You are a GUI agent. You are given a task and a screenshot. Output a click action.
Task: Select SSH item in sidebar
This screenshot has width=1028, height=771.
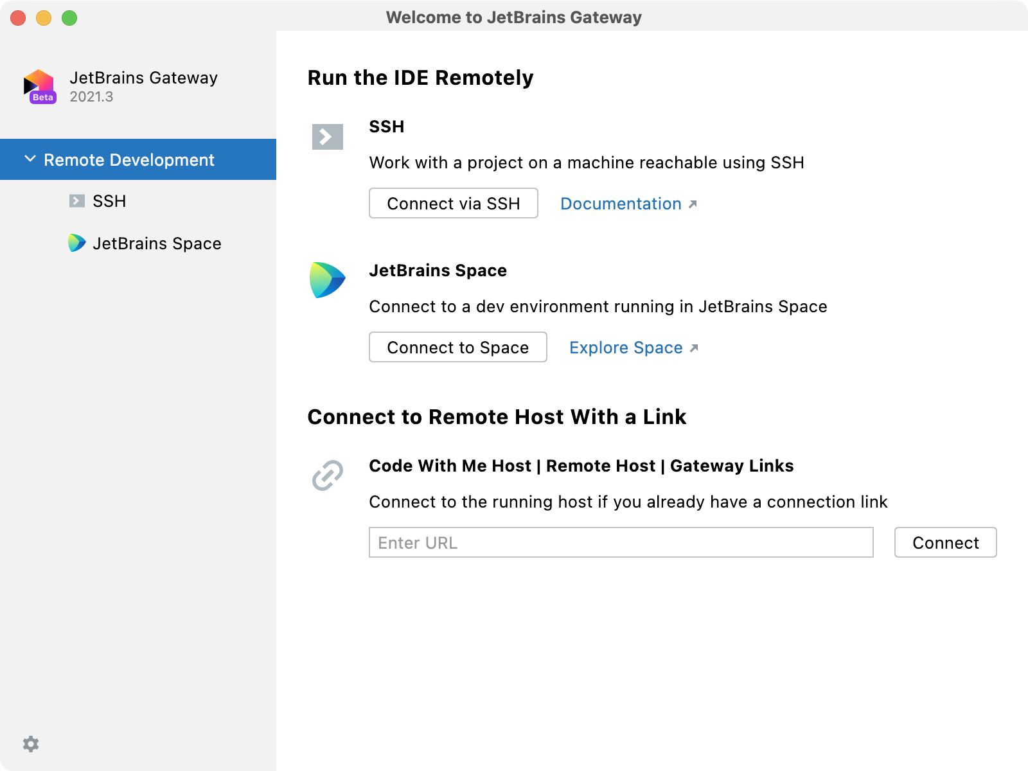(x=109, y=201)
